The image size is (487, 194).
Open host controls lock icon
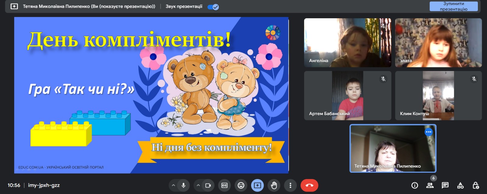coord(476,185)
